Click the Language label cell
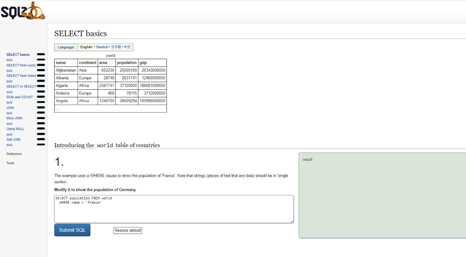 pos(66,47)
